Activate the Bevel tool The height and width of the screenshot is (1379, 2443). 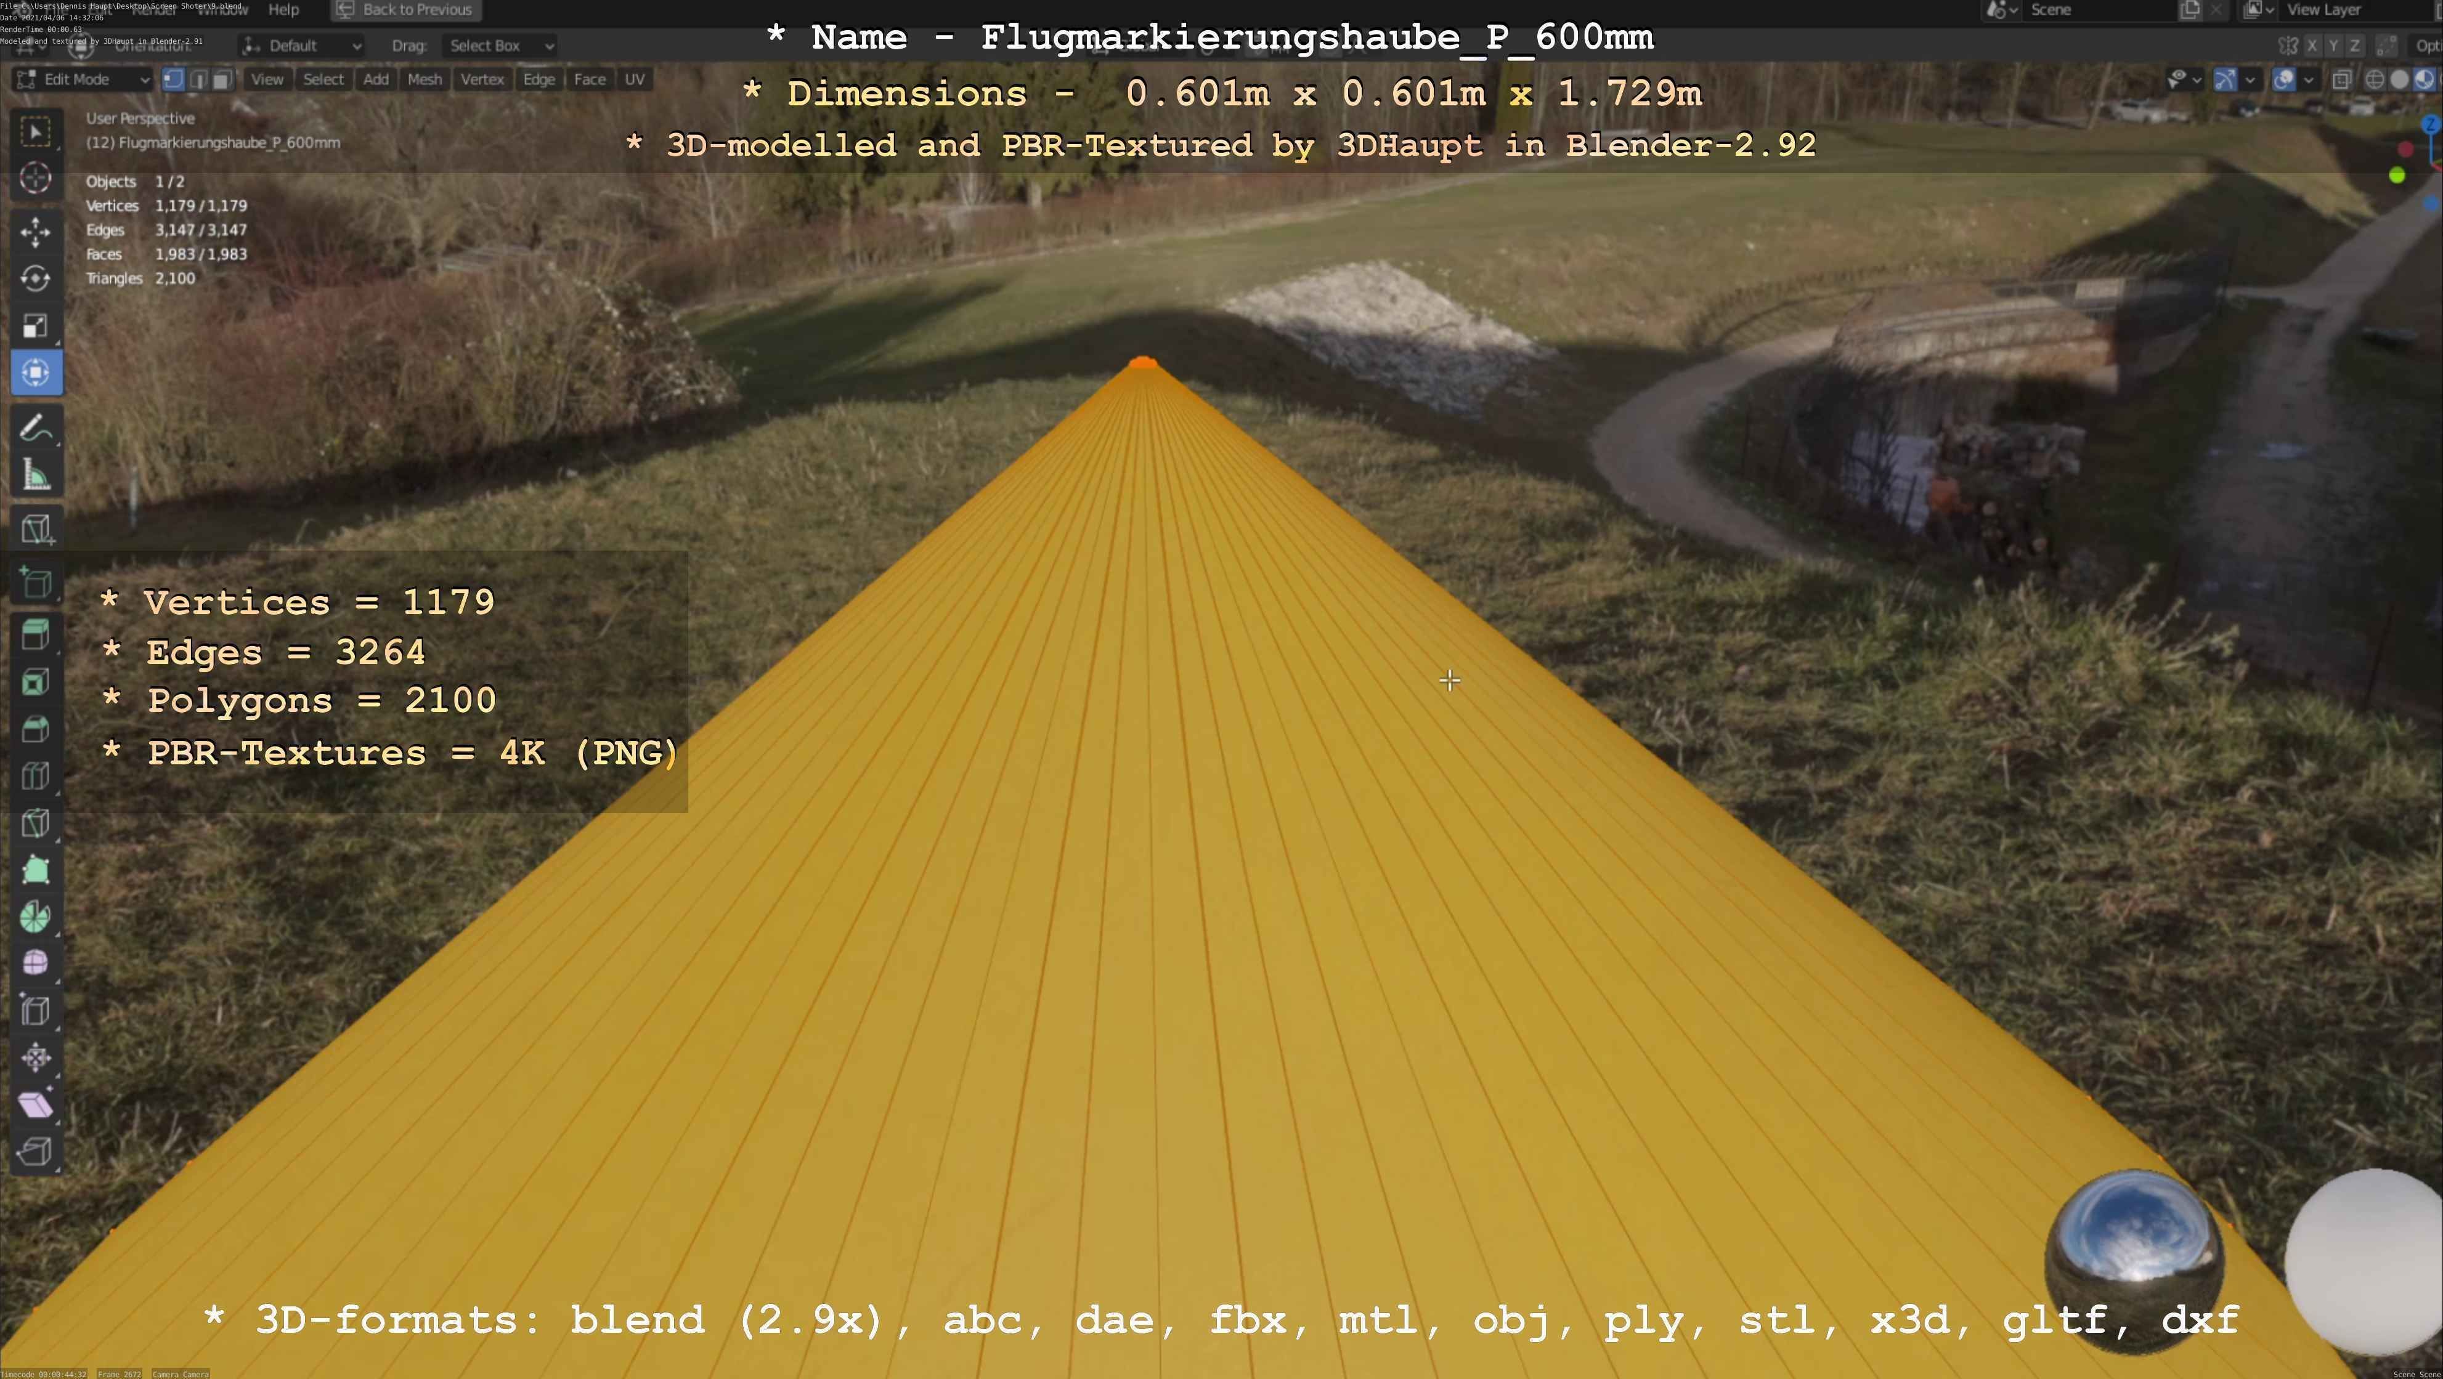tap(36, 729)
